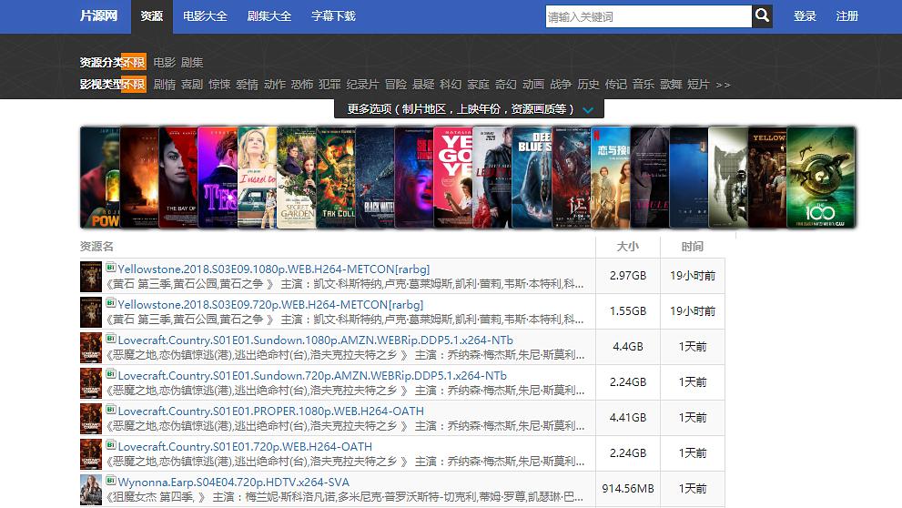Filter genre by 动作
Screen dimensions: 902x508
[x=275, y=85]
